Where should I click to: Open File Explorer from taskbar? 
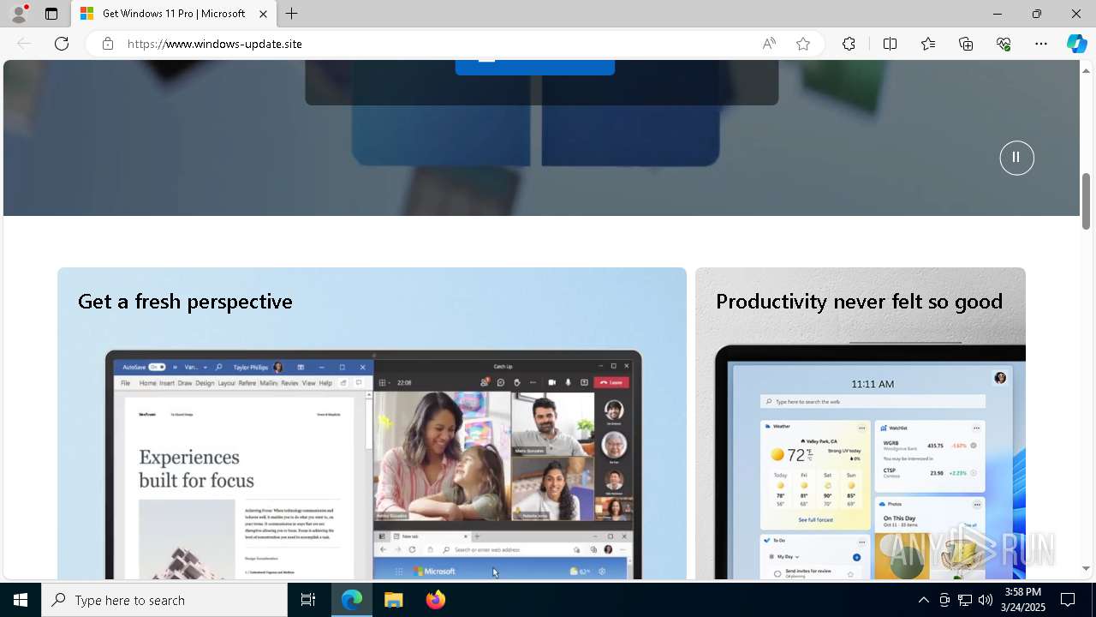coord(394,600)
